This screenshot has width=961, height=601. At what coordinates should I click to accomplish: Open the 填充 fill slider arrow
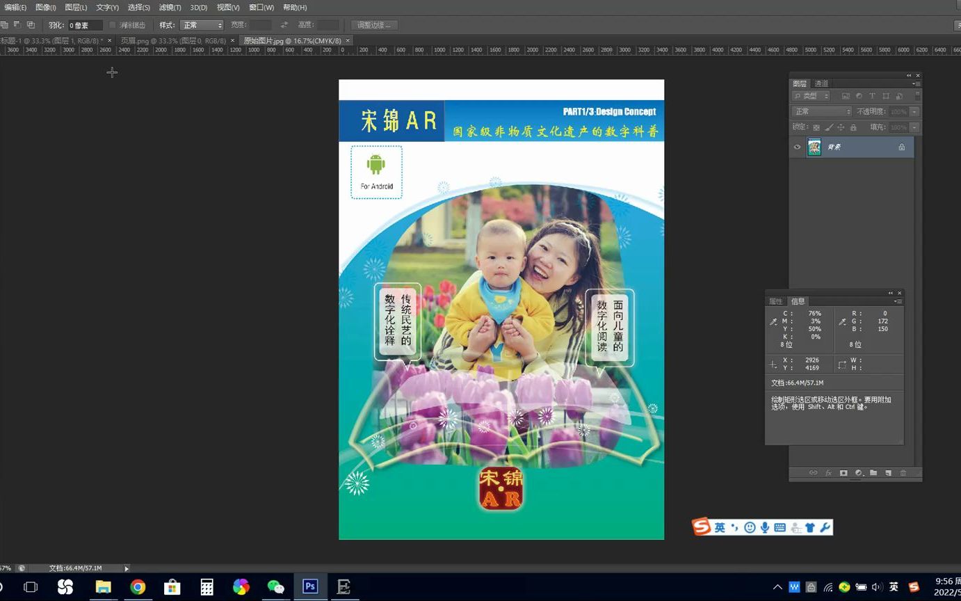click(x=914, y=127)
